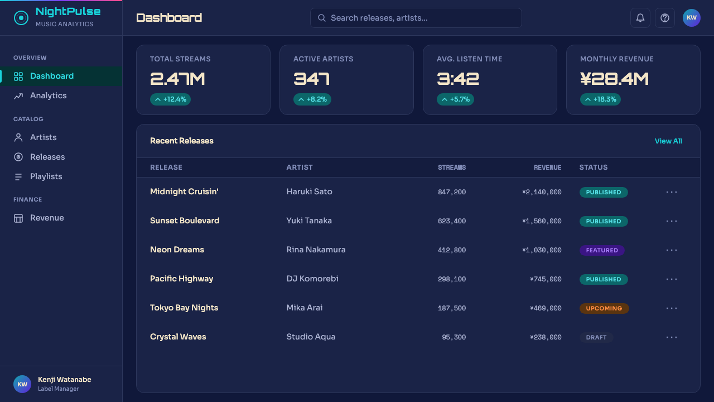This screenshot has height=402, width=714.
Task: Sort by the STREAMS column header
Action: (452, 167)
